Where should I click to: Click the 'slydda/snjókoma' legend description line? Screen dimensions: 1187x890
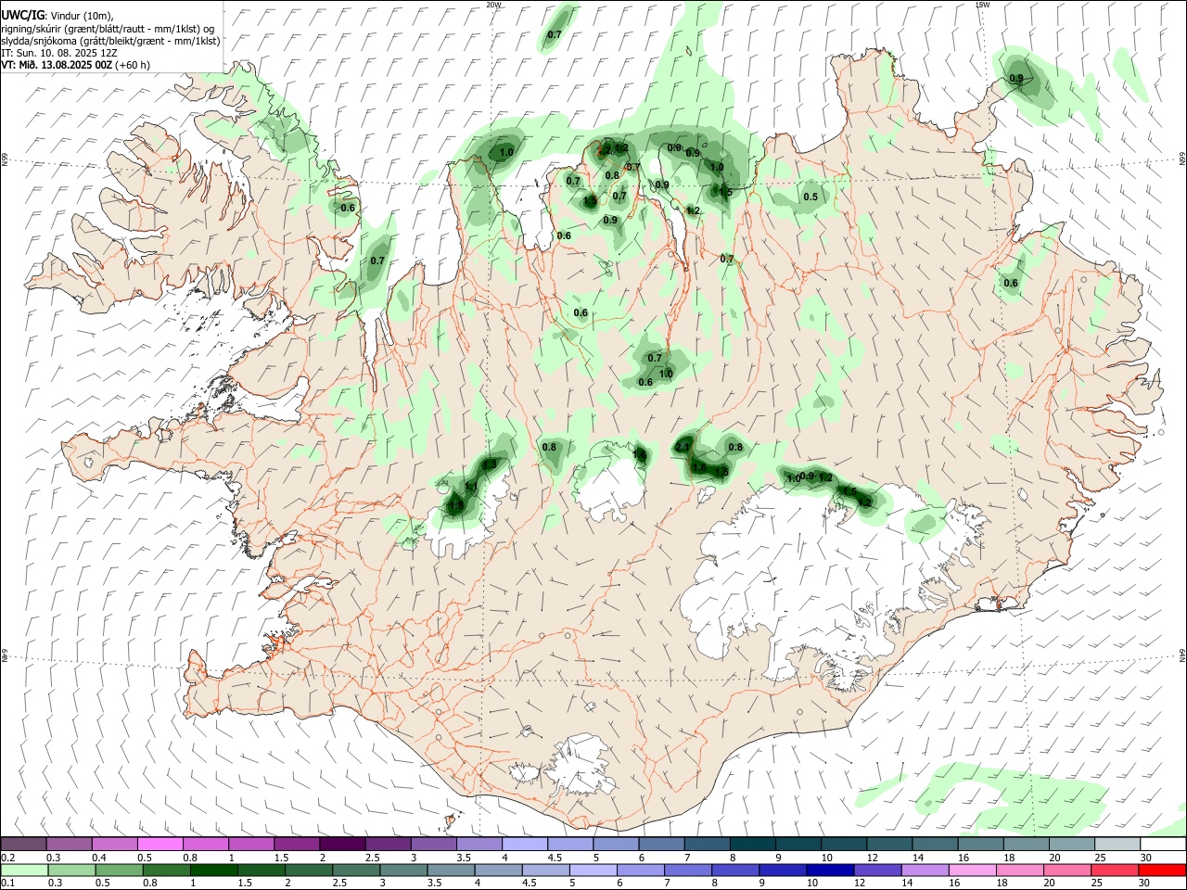click(110, 41)
